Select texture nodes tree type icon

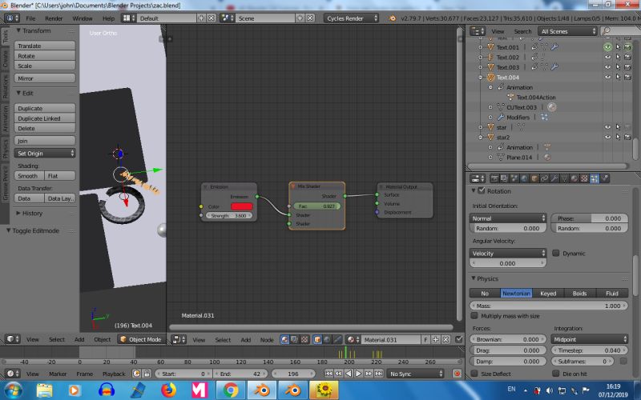coord(304,339)
